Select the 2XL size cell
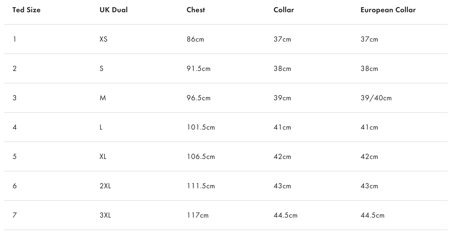Image resolution: width=453 pixels, height=232 pixels. coord(105,186)
